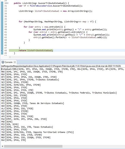The height and width of the screenshot is (149, 125).
Task: Click the RS/[ICMS, IPVA, ITCD] row
Action: pos(14,74)
